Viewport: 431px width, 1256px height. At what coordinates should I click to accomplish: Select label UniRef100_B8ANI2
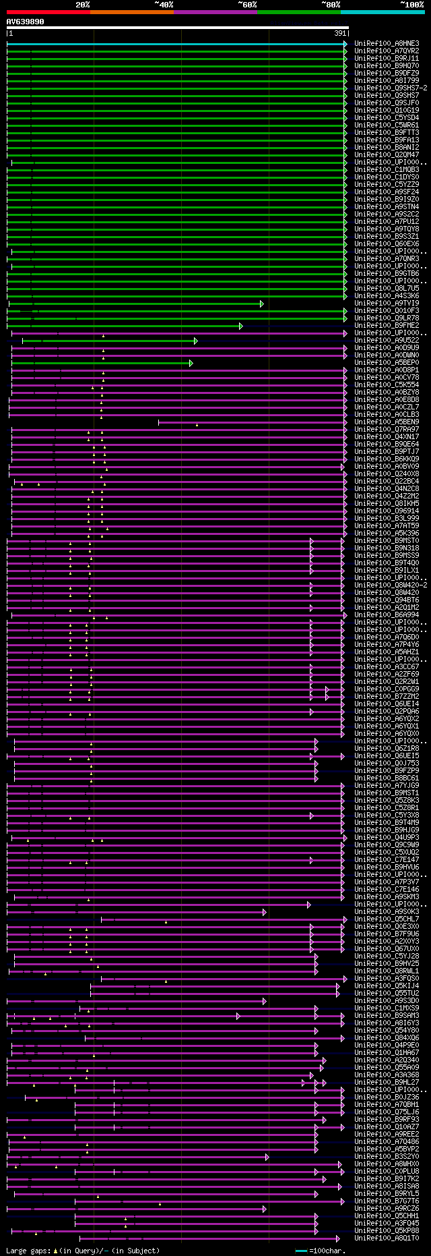click(x=387, y=148)
